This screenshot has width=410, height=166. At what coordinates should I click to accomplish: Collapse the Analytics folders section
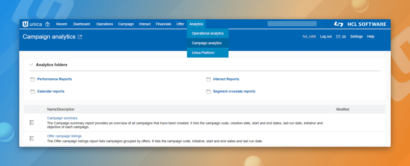point(31,65)
